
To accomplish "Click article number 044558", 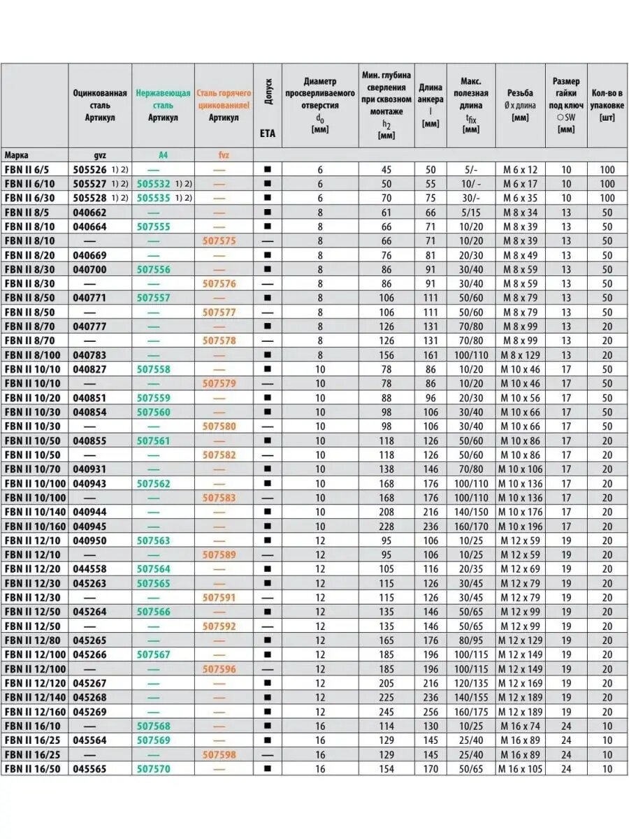I will tap(89, 569).
